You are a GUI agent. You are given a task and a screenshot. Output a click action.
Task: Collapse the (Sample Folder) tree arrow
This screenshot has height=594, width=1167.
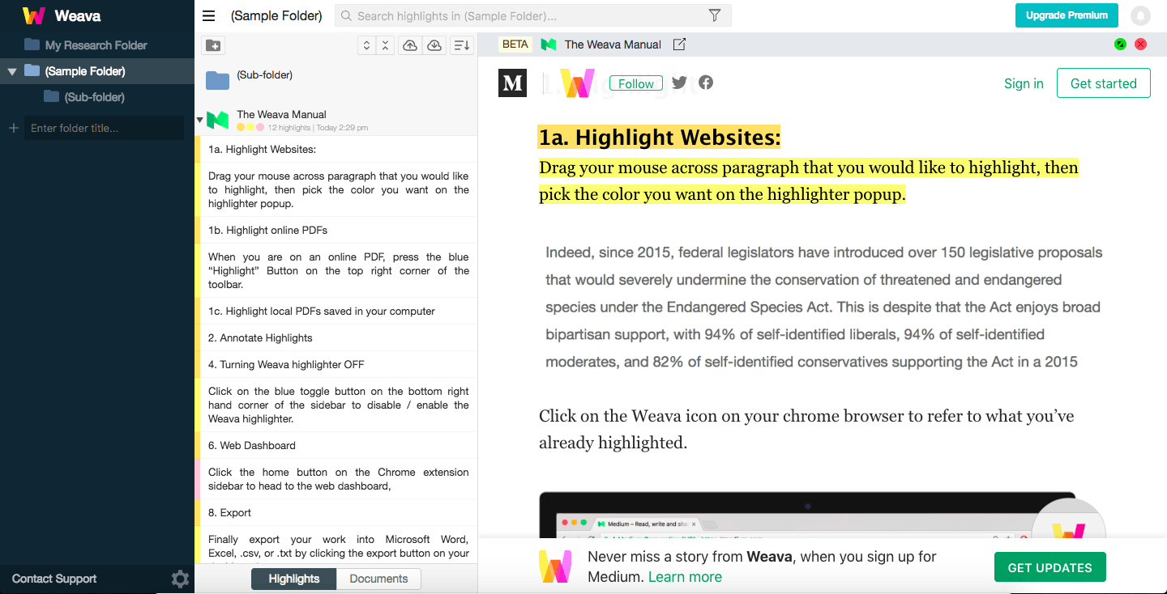12,72
